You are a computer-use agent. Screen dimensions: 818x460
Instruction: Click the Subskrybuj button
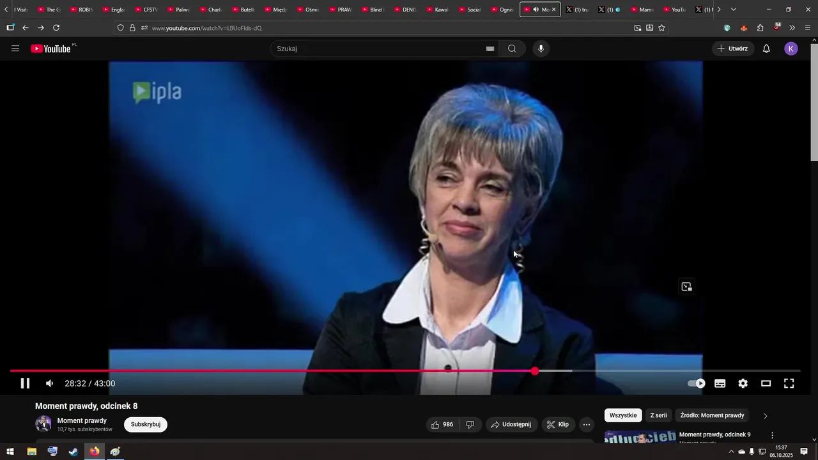(x=146, y=424)
